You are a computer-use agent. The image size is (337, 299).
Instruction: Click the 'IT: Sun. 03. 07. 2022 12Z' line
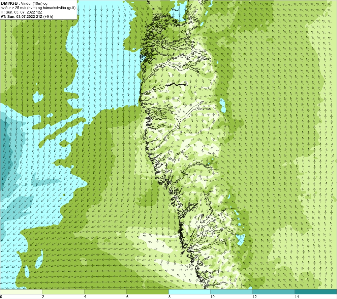22,12
